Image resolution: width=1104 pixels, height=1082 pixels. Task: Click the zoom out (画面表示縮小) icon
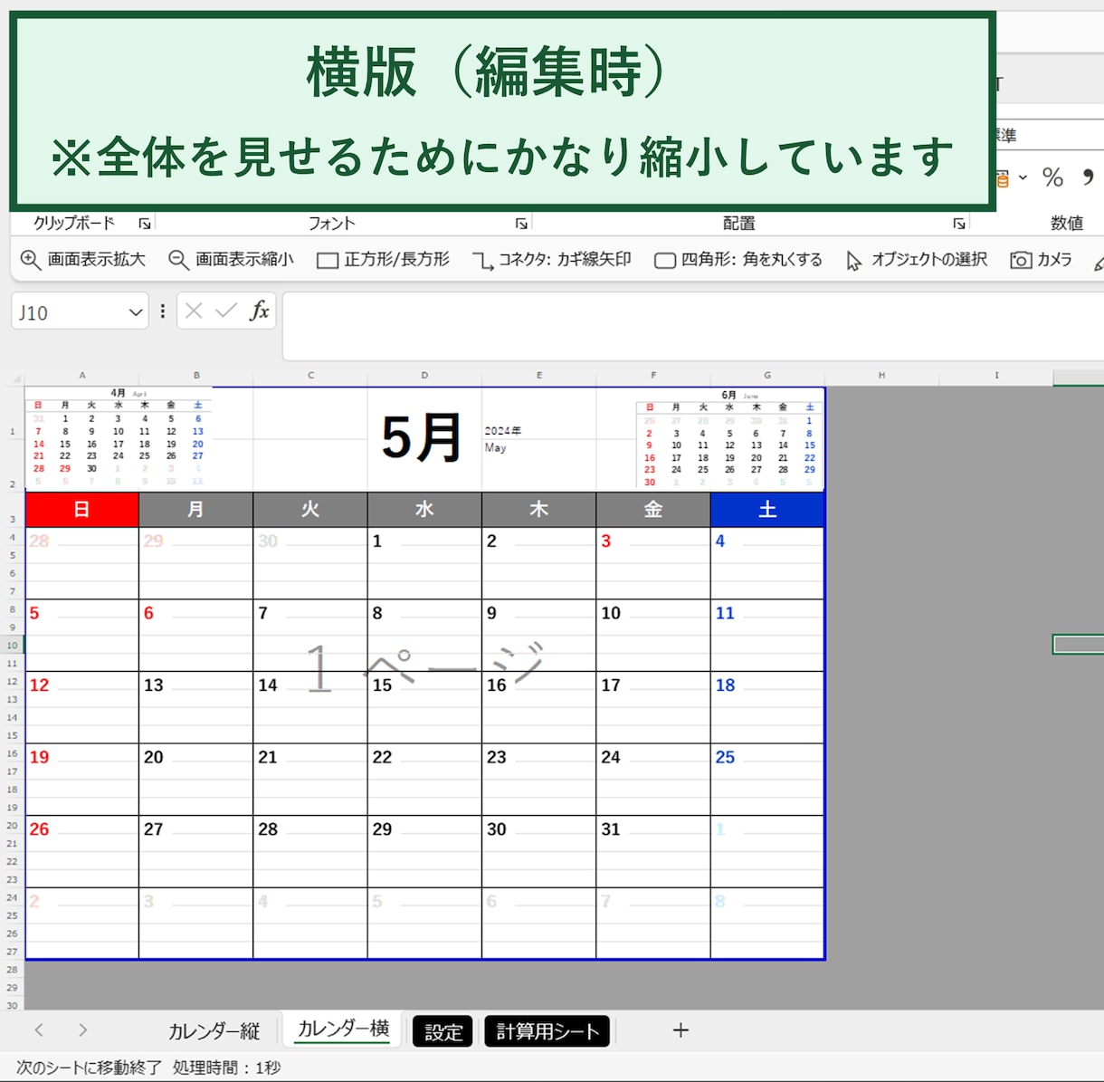click(x=178, y=260)
